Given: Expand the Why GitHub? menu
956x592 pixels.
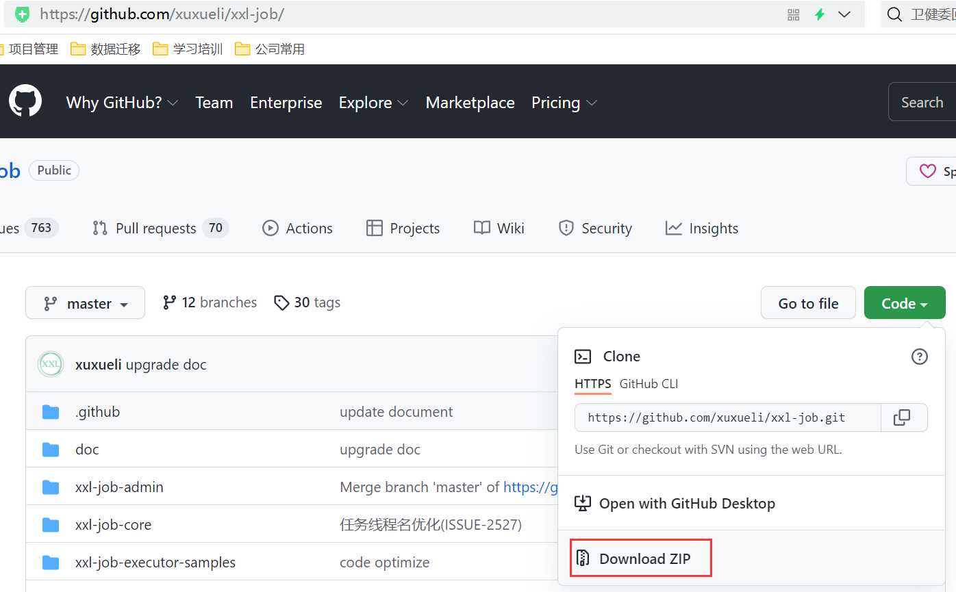Looking at the screenshot, I should tap(122, 103).
